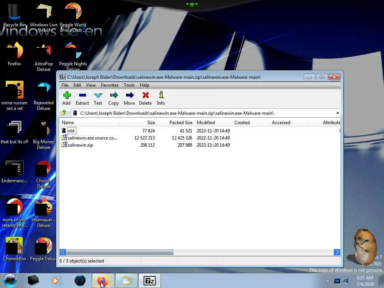The image size is (384, 288).
Task: Sort by the Size column header
Action: coord(138,123)
